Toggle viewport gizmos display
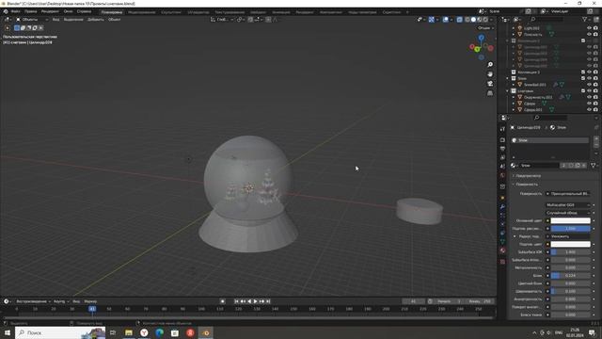Screen dimensions: 602x339 coord(432,19)
